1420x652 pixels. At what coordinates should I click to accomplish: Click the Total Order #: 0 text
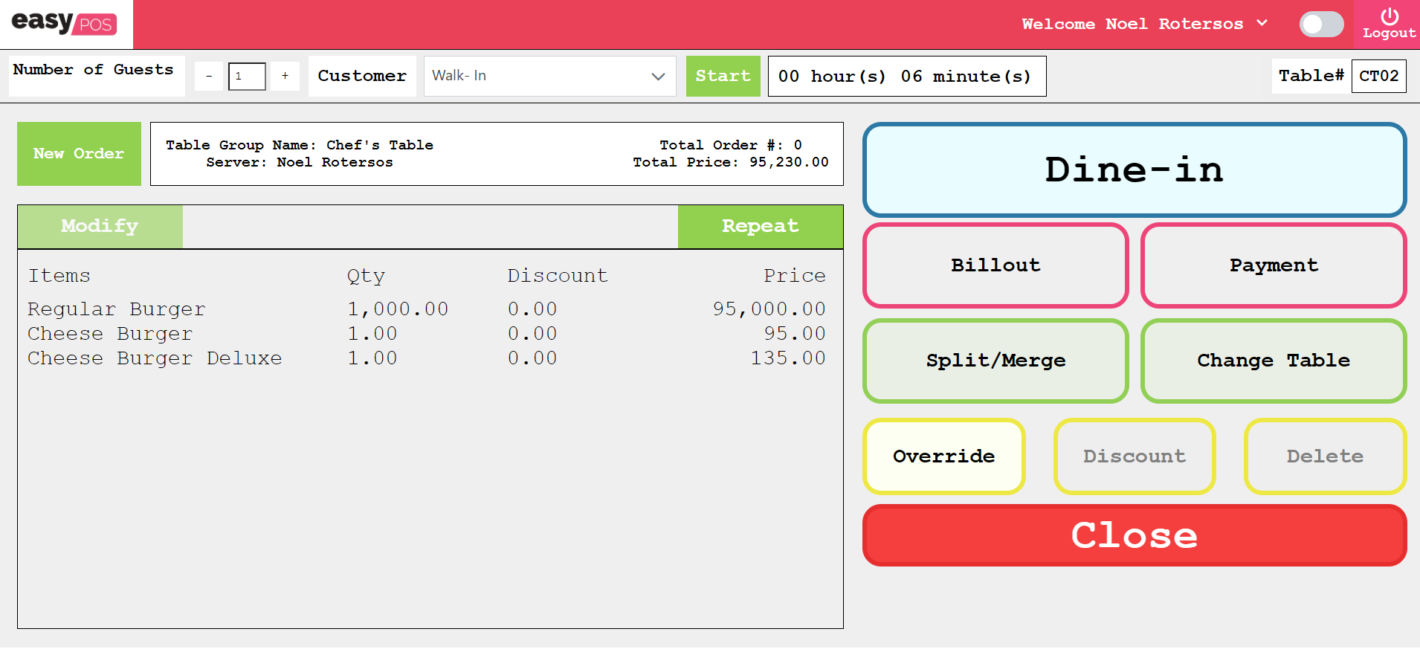point(731,145)
